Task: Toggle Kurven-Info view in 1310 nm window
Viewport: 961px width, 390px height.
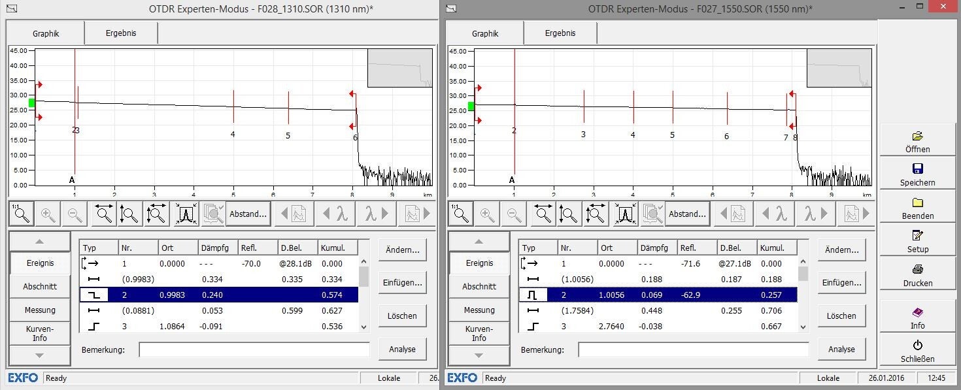Action: pos(40,333)
